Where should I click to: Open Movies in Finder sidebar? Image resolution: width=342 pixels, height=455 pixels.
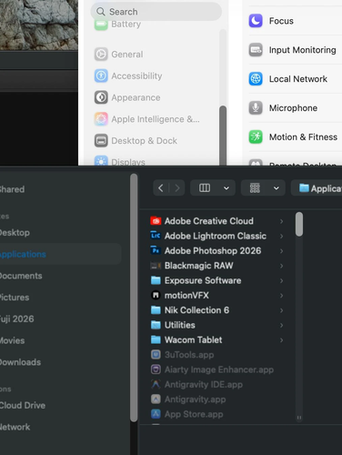tap(12, 340)
